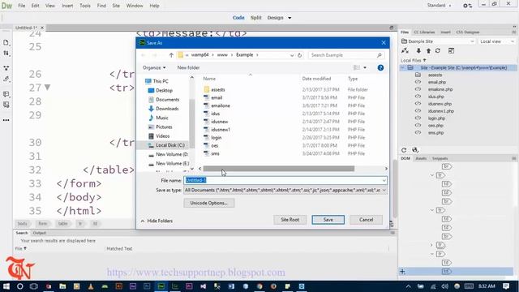Click the Refresh icon below file list
This screenshot has width=519, height=292.
(x=404, y=150)
